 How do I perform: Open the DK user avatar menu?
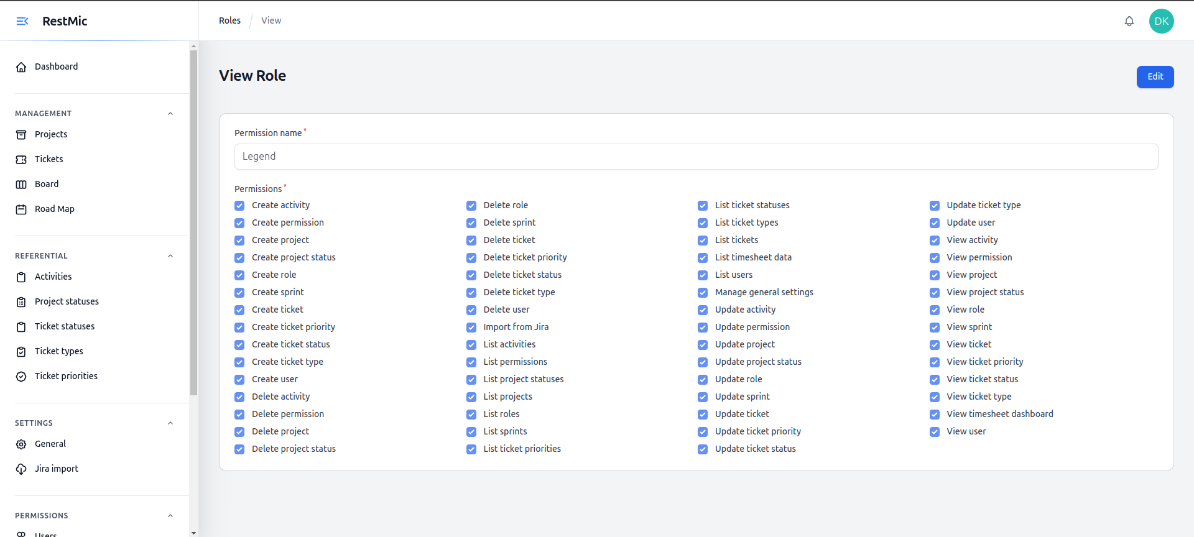pos(1161,21)
